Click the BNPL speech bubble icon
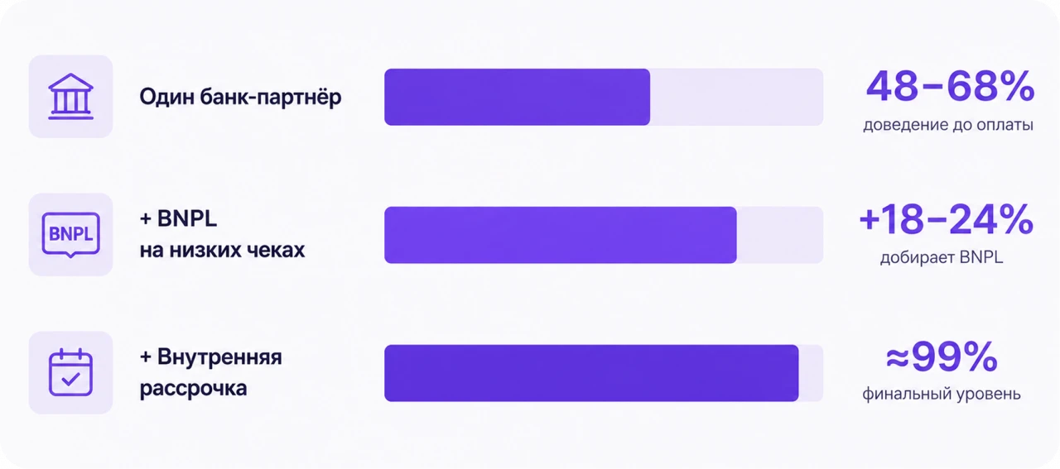Screen dimensions: 1060x469 (70, 234)
